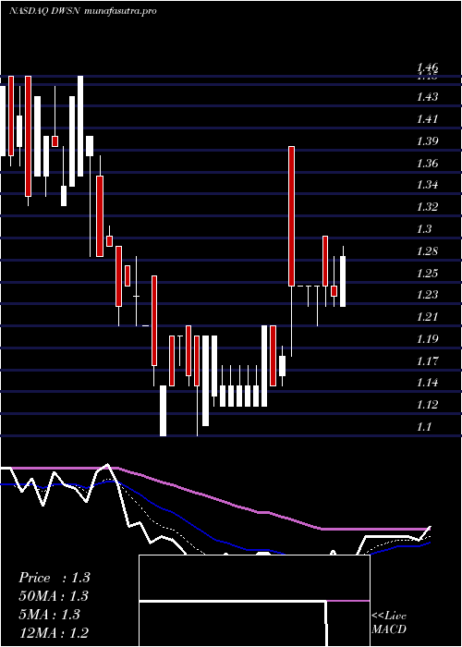The height and width of the screenshot is (647, 462).
Task: Click the 1.32 price axis label
Action: (x=427, y=207)
